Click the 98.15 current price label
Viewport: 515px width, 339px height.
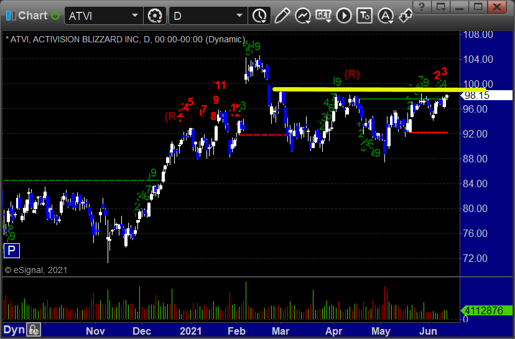tap(486, 95)
